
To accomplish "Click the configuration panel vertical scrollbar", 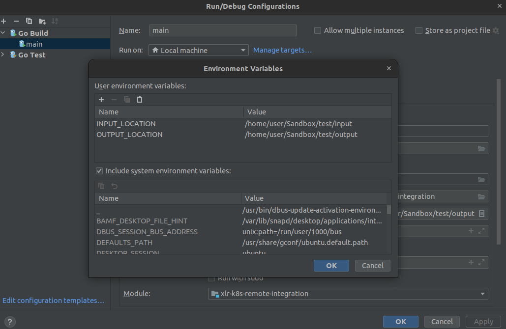I will point(499,161).
